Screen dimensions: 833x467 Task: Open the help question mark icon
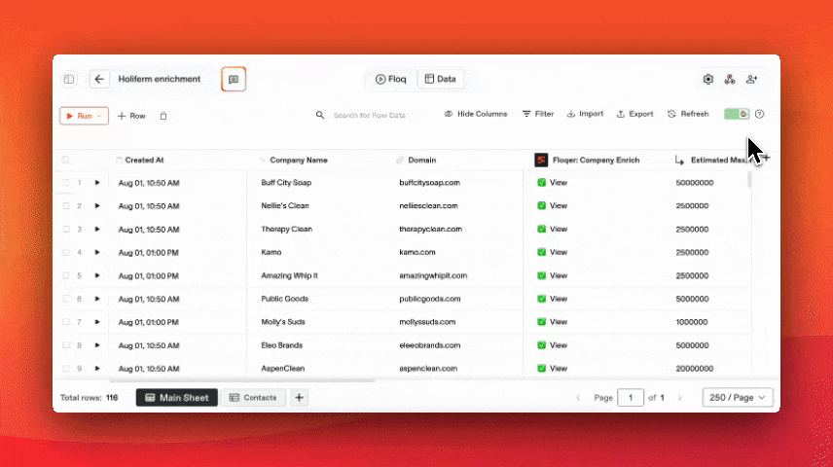pos(760,114)
